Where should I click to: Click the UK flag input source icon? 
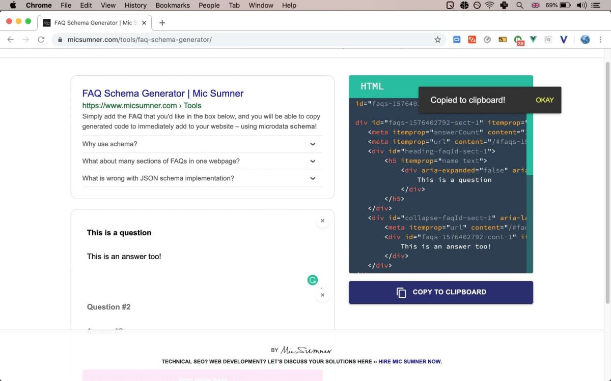click(x=535, y=5)
